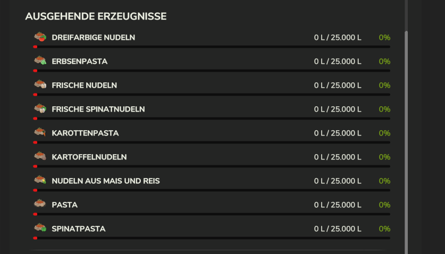445x254 pixels.
Task: Select the Karottenpasta carrot icon
Action: [x=40, y=132]
